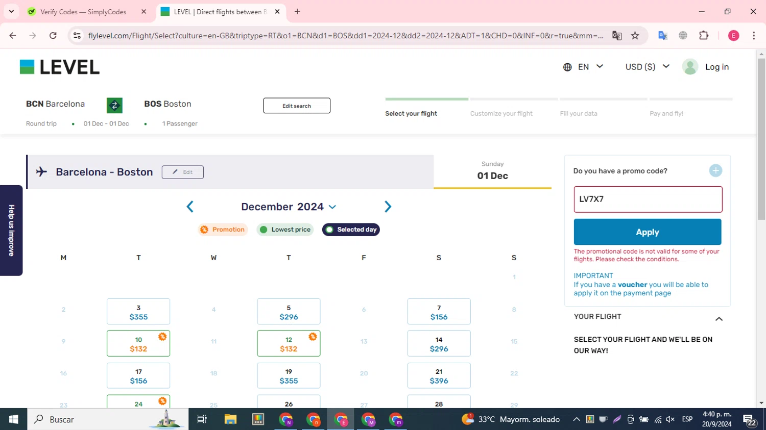Image resolution: width=766 pixels, height=430 pixels.
Task: Open the USD ($) currency dropdown
Action: tap(648, 67)
